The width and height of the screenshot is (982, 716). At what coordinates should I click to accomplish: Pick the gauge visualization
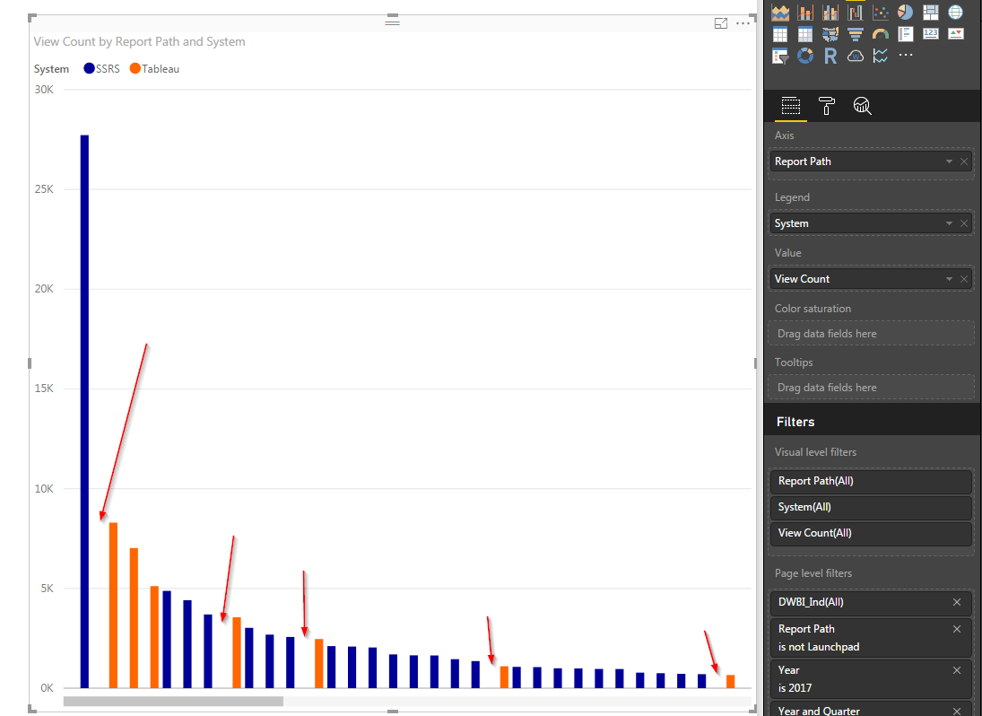click(x=881, y=34)
